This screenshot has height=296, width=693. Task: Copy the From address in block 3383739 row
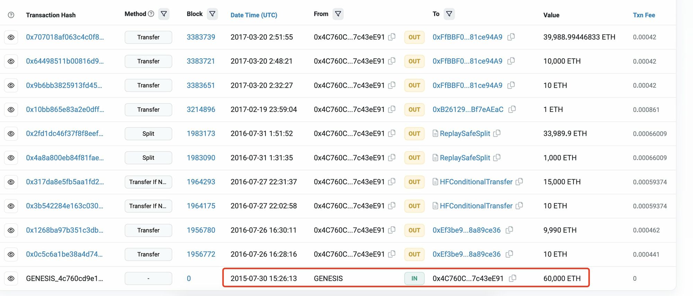[392, 37]
